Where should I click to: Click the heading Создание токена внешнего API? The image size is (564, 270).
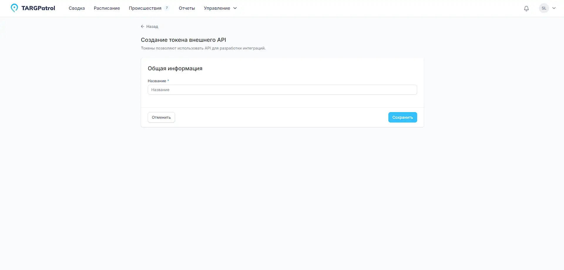click(x=184, y=40)
